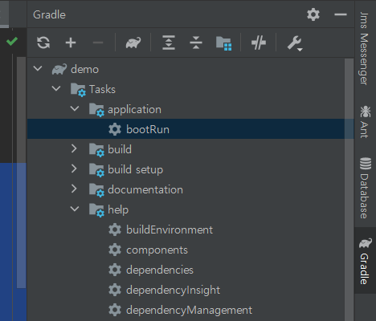Click the Gradle sidebar tab
376x321 pixels.
pyautogui.click(x=365, y=261)
